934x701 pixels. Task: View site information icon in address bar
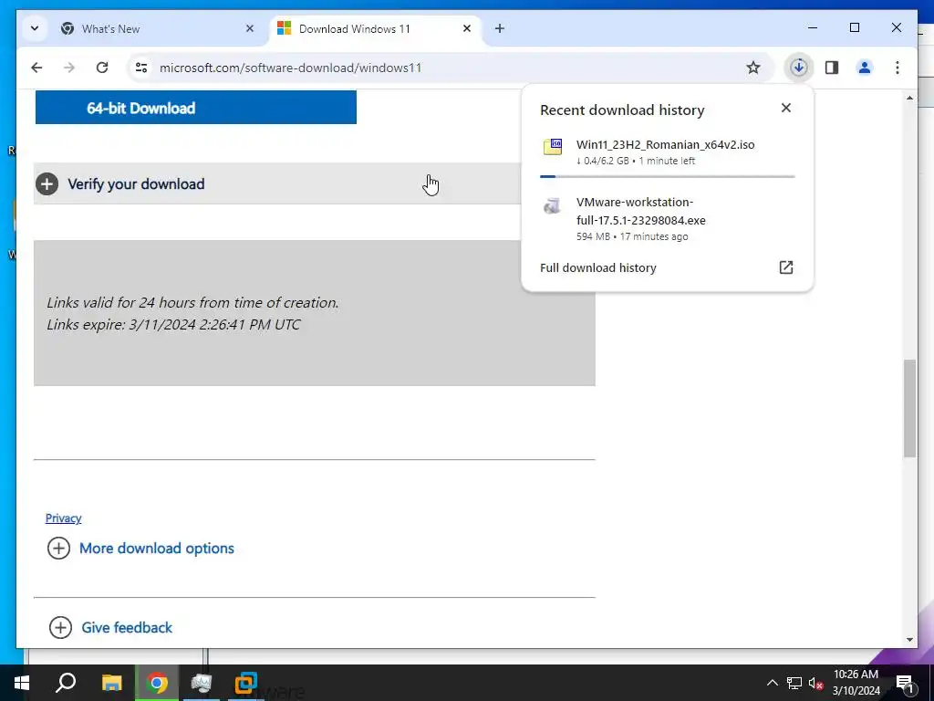[141, 68]
